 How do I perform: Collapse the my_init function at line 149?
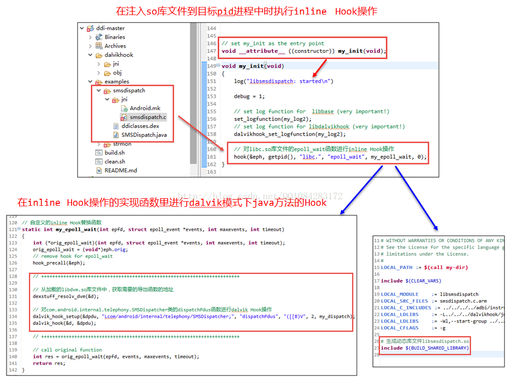coord(218,65)
